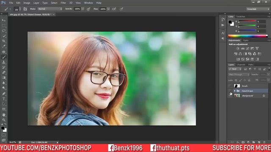This screenshot has width=271, height=152.
Task: Toggle the Brush panel button in options bar
Action: click(x=25, y=9)
